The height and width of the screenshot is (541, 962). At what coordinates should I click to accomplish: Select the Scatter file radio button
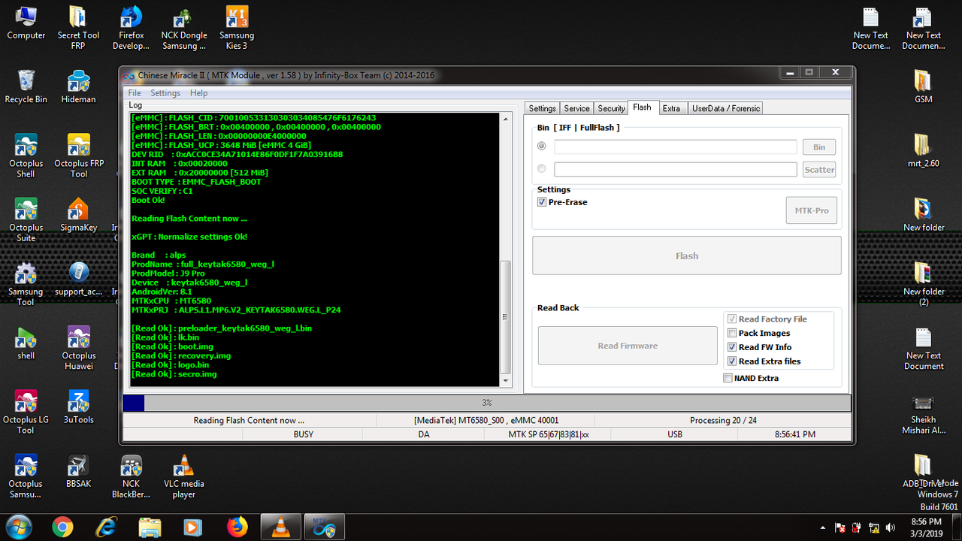[x=542, y=169]
